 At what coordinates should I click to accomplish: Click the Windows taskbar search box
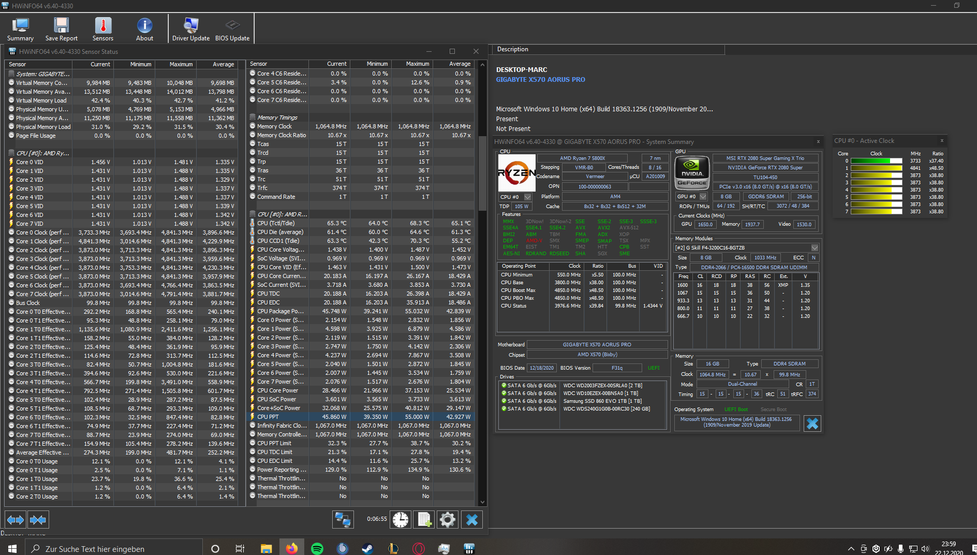[x=114, y=548]
